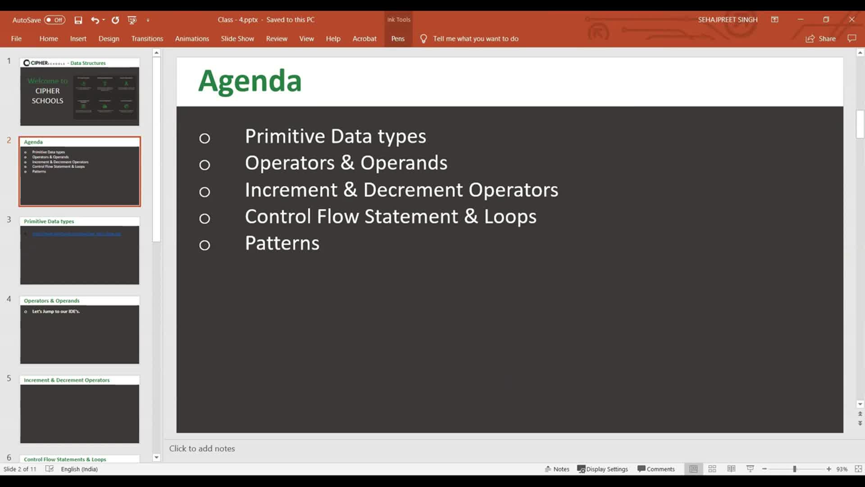The width and height of the screenshot is (865, 487).
Task: Select the Operators & Operands slide thumbnail
Action: pyautogui.click(x=80, y=330)
